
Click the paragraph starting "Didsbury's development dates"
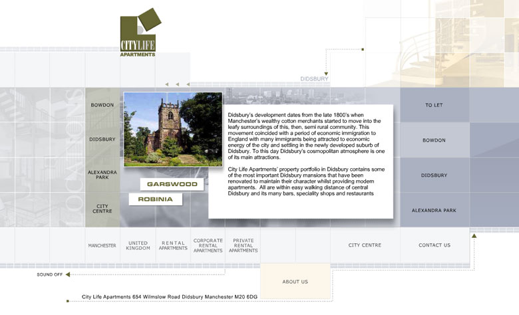point(306,136)
